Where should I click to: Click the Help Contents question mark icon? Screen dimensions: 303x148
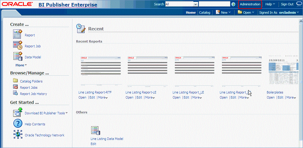click(x=18, y=124)
